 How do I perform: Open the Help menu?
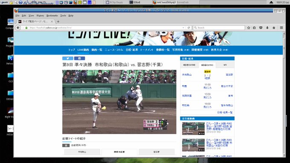pyautogui.click(x=71, y=16)
